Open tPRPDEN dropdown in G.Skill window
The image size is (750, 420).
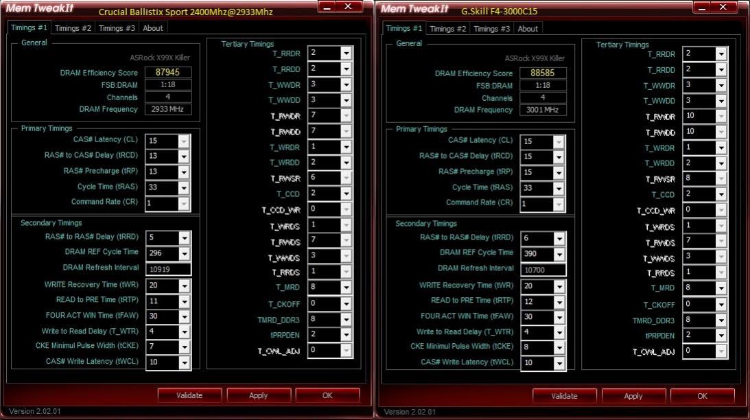click(x=721, y=336)
